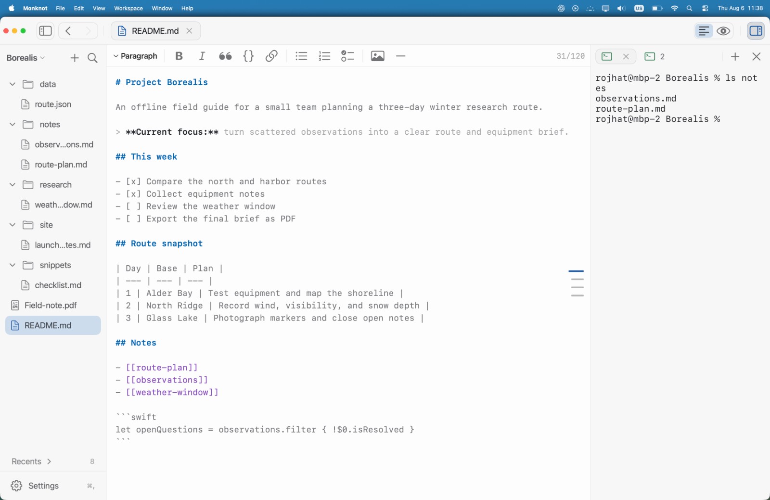Screen dimensions: 770x500
Task: Open the Window menu
Action: click(x=162, y=8)
